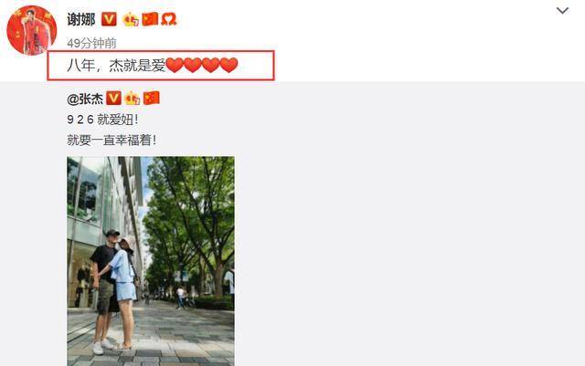The height and width of the screenshot is (366, 585).
Task: Click the text 就要一直幸福着!
Action: point(112,141)
